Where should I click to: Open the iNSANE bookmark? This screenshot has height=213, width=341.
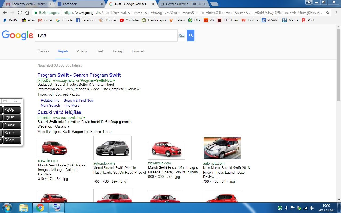(270, 20)
